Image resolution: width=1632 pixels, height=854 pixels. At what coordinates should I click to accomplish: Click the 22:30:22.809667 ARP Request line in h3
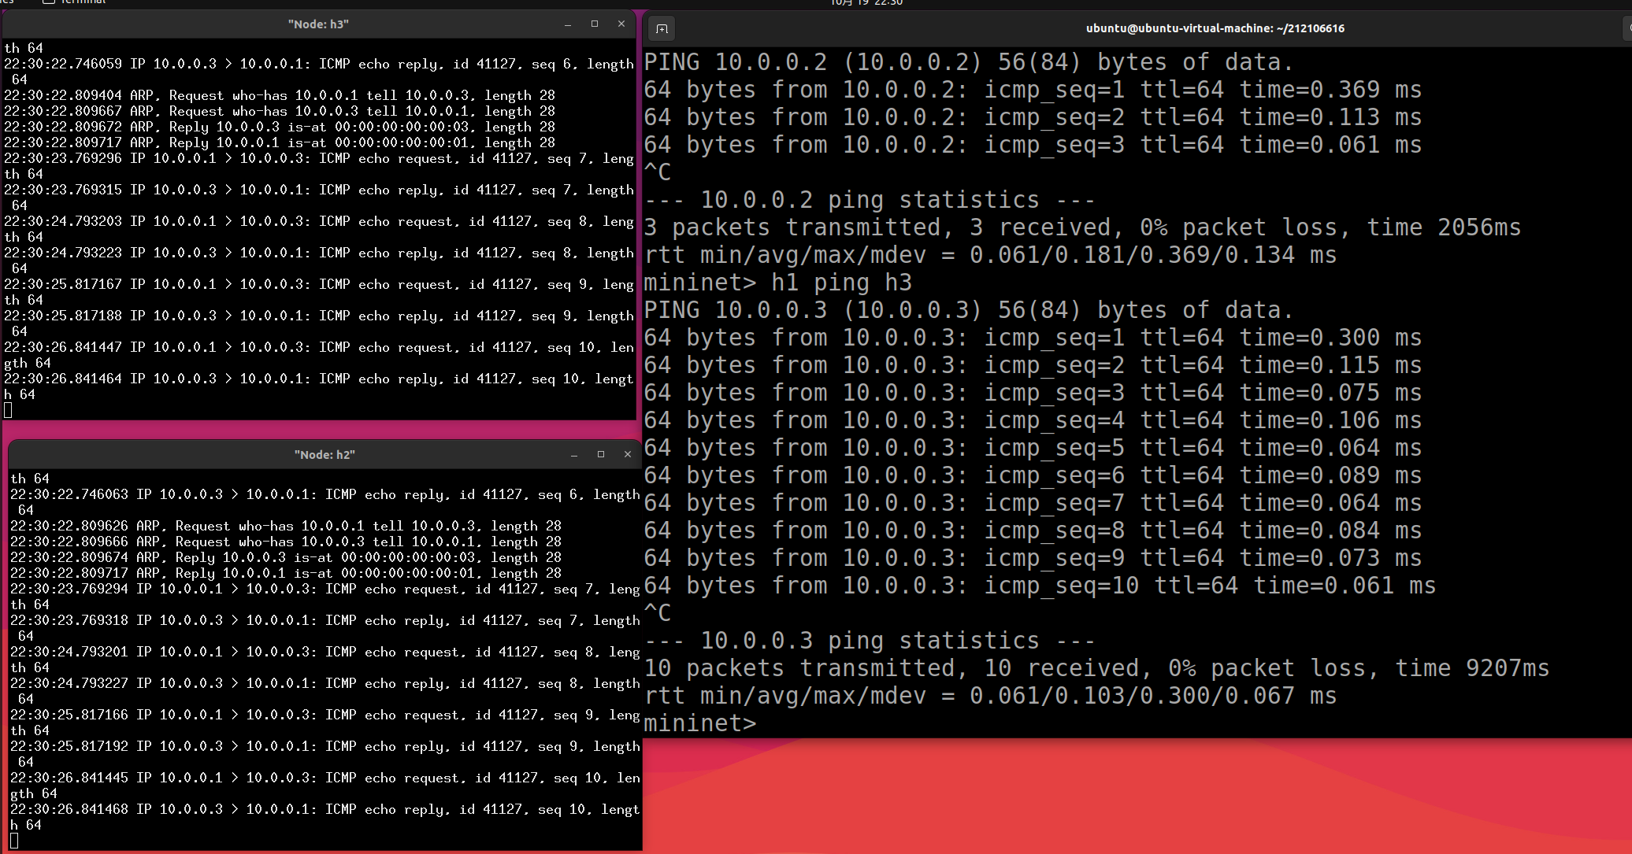[280, 111]
